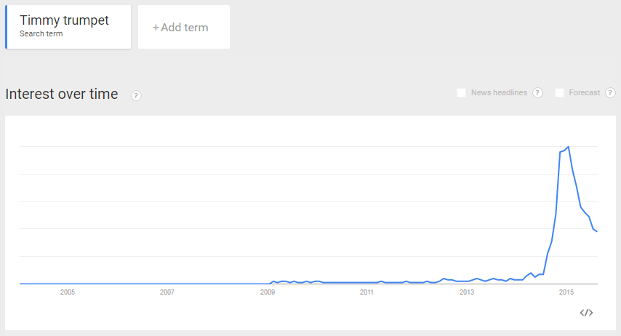
Task: Click the 2007 label on time axis
Action: click(x=167, y=292)
